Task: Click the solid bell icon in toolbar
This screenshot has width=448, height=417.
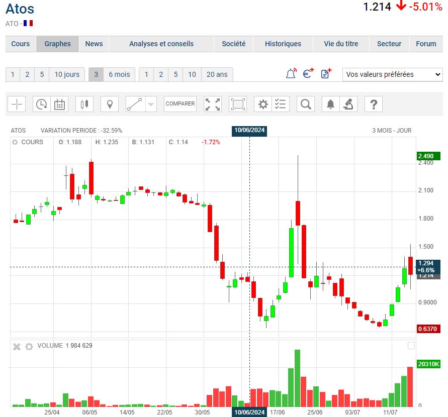Action: (330, 104)
